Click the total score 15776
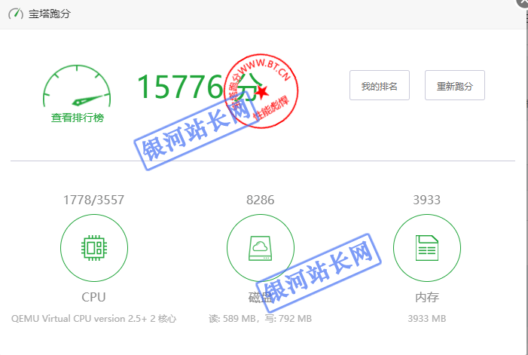The image size is (528, 355). coord(180,87)
